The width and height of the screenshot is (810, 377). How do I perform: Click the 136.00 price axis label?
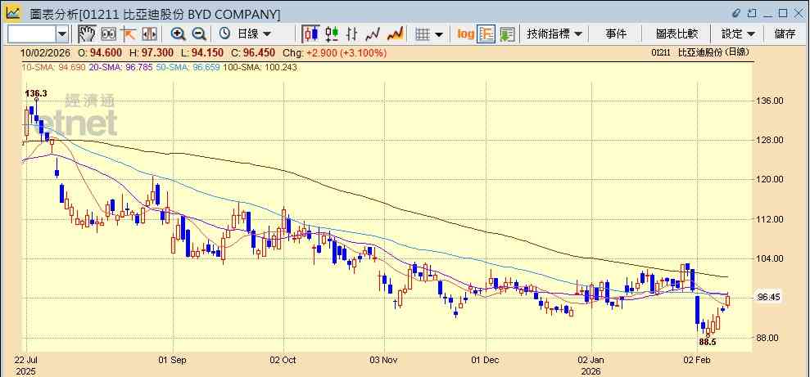(x=770, y=101)
